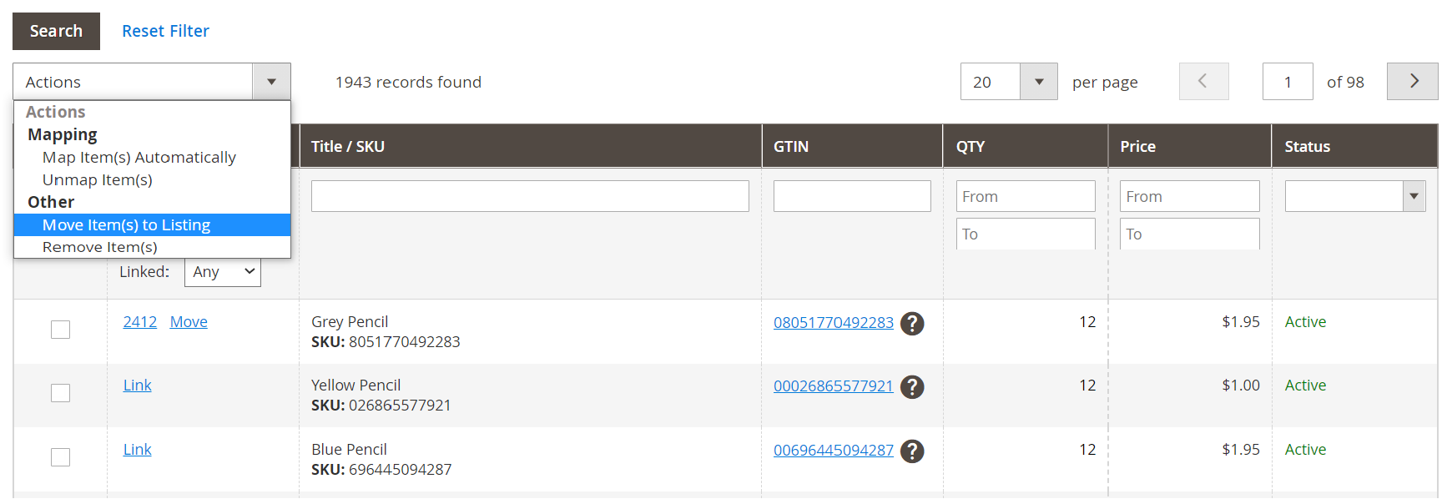Choose Move Item(s) to Listing option

[x=126, y=225]
